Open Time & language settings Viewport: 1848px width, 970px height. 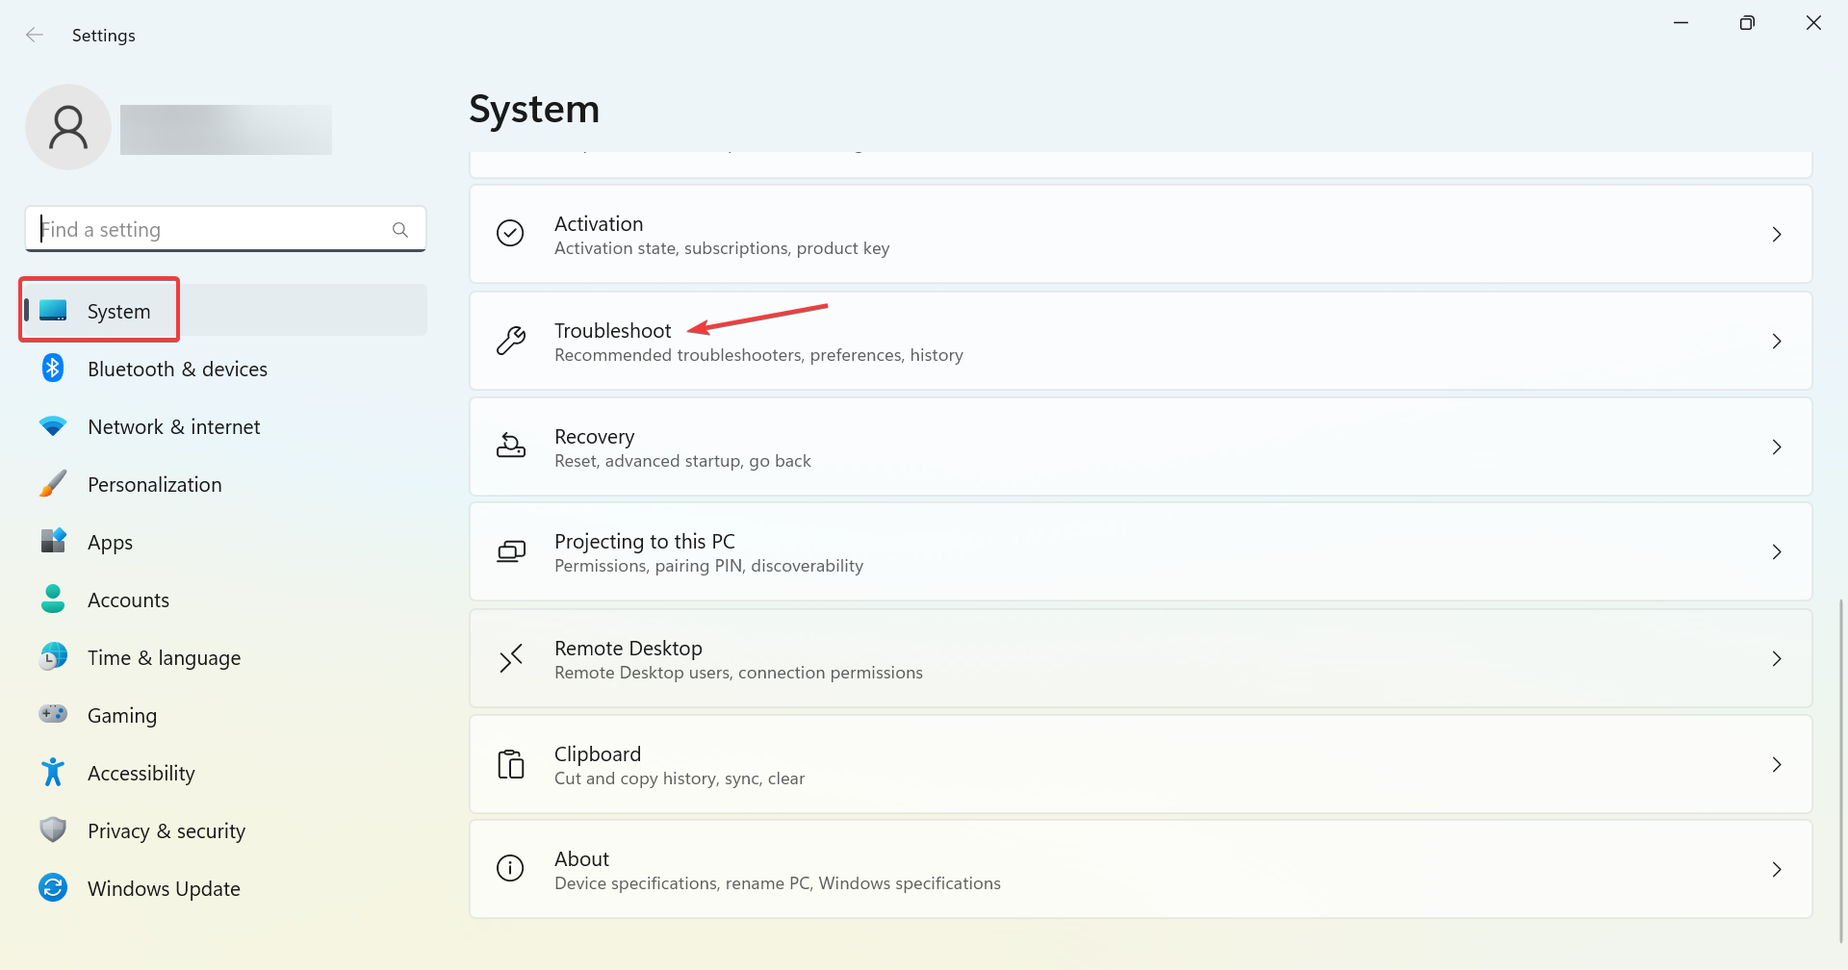coord(225,657)
